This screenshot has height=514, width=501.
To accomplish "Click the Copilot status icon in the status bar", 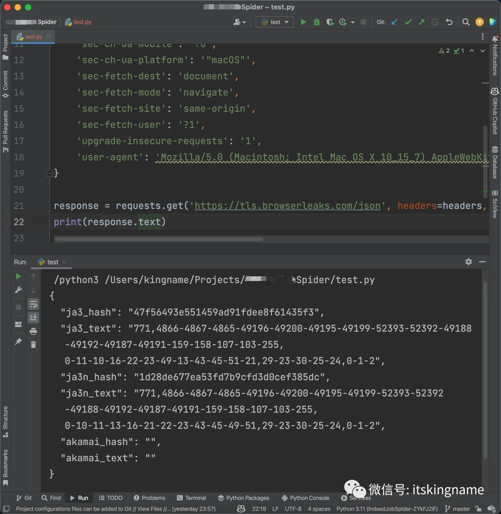I will click(241, 508).
